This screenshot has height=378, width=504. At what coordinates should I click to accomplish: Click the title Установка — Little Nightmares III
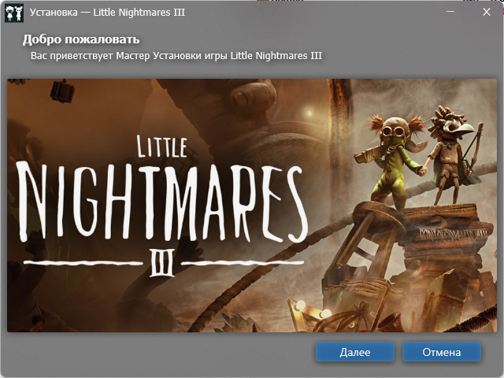[107, 13]
